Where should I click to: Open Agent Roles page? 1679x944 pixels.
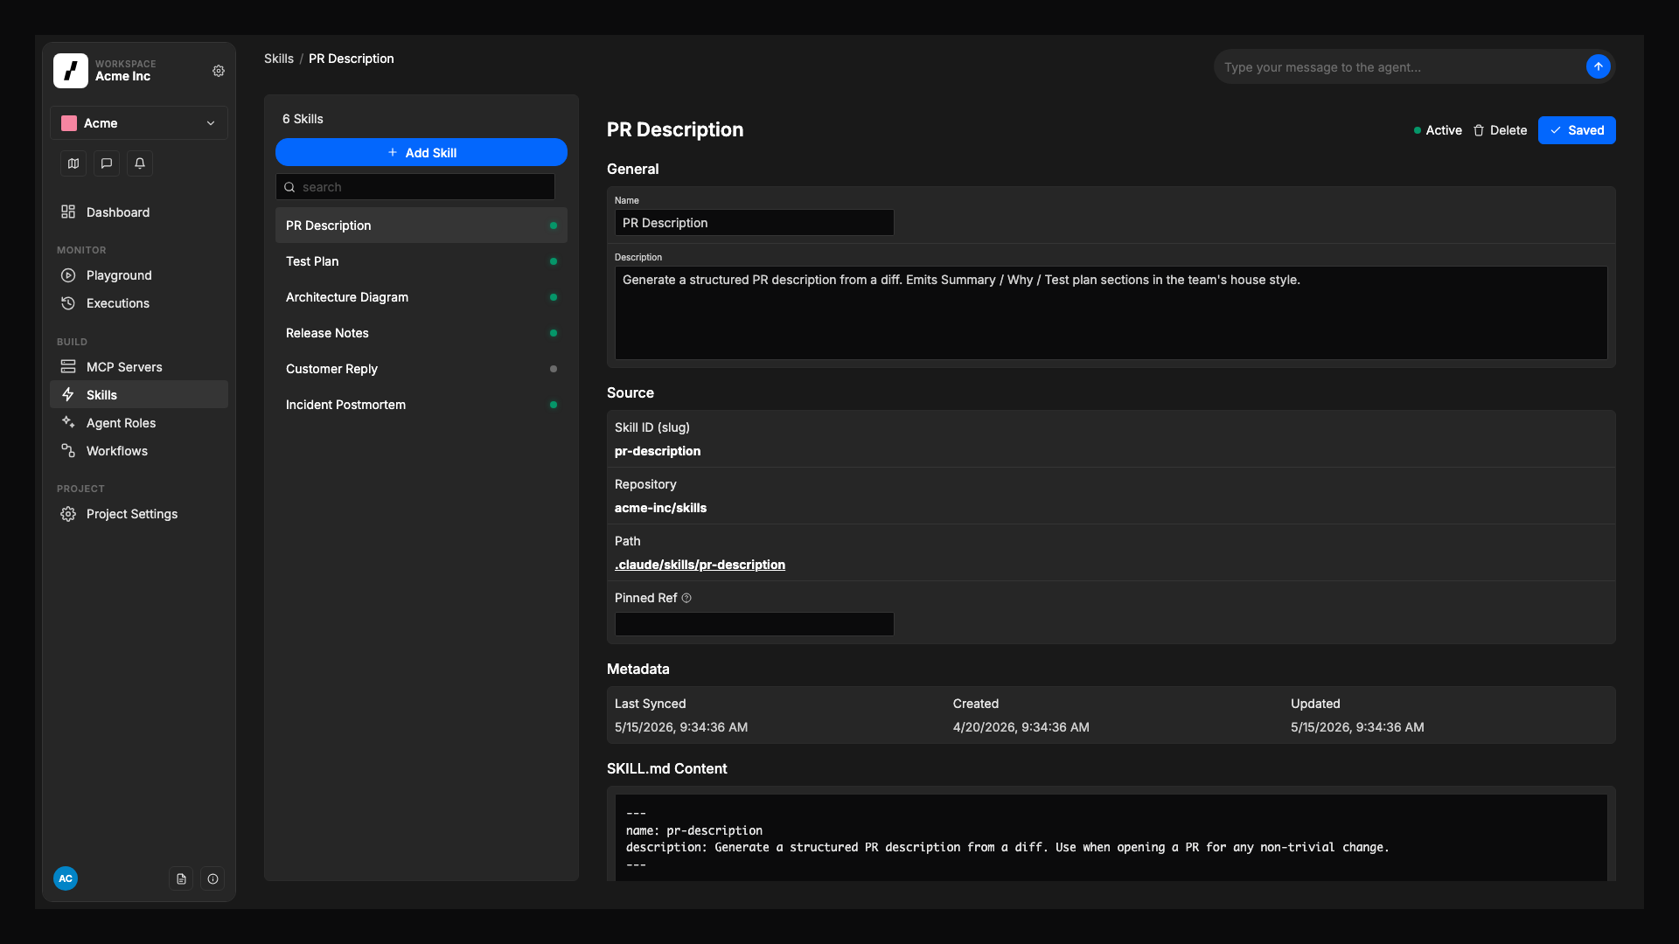pyautogui.click(x=139, y=423)
